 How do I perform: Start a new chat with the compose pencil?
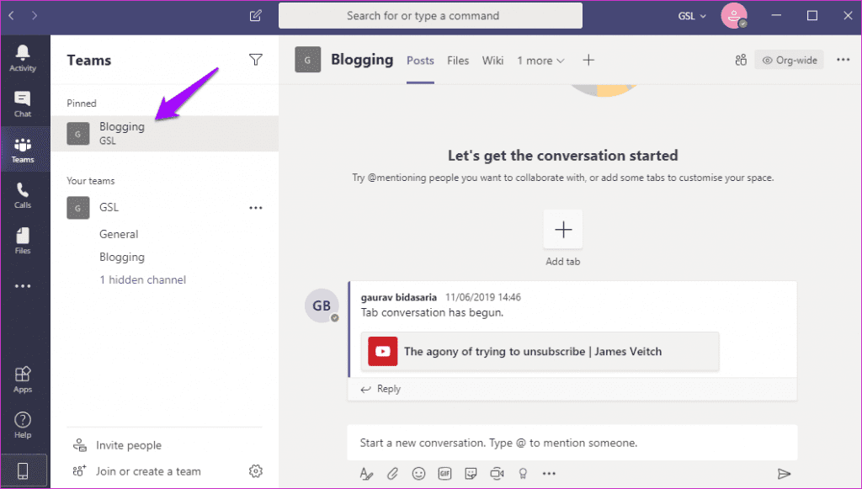point(254,15)
